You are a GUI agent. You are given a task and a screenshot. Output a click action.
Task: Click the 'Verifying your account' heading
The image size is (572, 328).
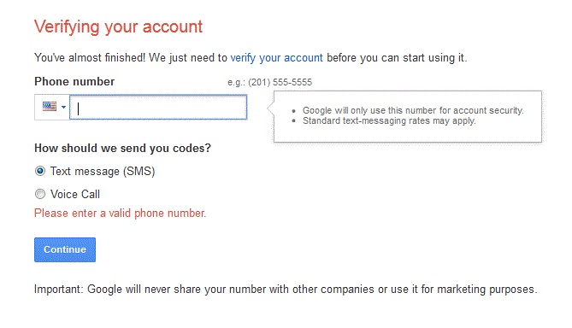pyautogui.click(x=118, y=27)
